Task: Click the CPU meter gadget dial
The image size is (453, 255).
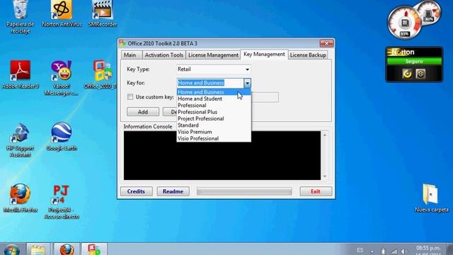Action: (x=404, y=23)
